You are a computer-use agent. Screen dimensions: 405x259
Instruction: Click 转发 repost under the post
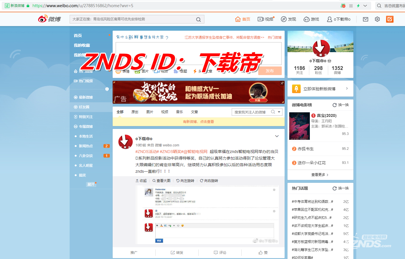[x=177, y=253]
